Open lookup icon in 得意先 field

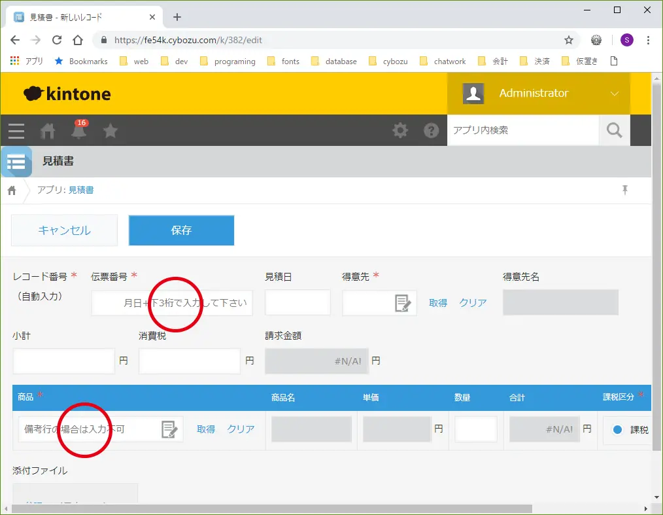coord(403,303)
